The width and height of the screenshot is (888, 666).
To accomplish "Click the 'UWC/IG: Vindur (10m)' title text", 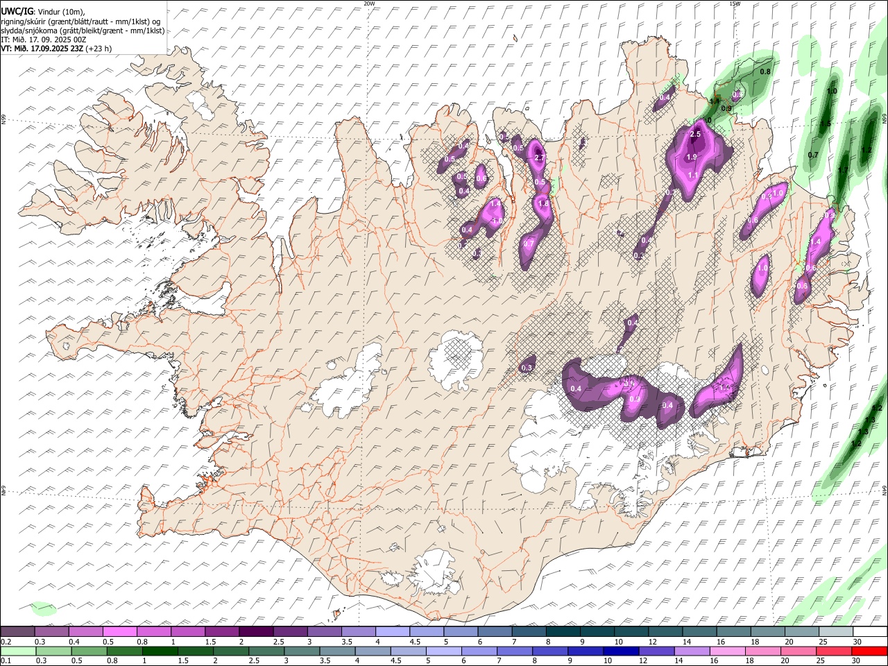I will pyautogui.click(x=42, y=11).
